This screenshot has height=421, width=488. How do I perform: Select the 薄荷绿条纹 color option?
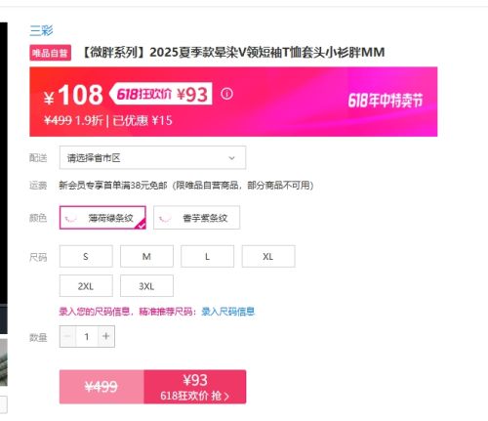tap(102, 218)
